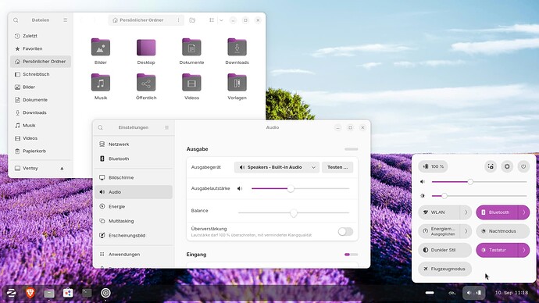Open settings gear in quick settings panel

pyautogui.click(x=507, y=166)
